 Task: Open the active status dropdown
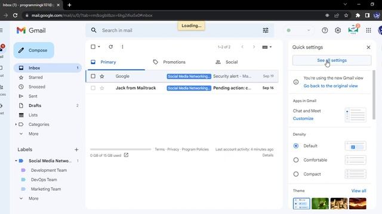(x=298, y=30)
